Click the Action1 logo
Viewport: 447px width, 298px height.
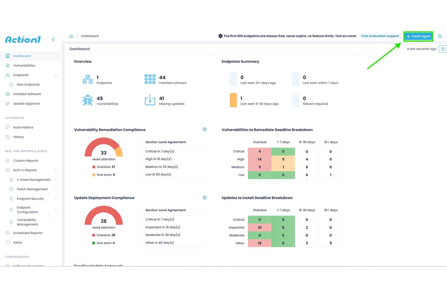[23, 40]
